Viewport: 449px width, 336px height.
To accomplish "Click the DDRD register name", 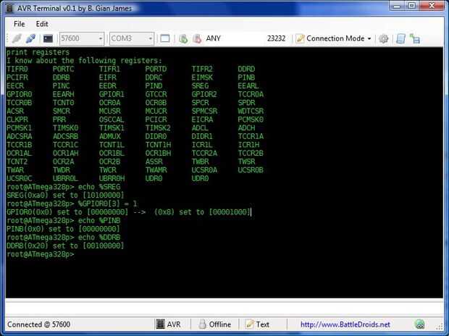I will (246, 69).
